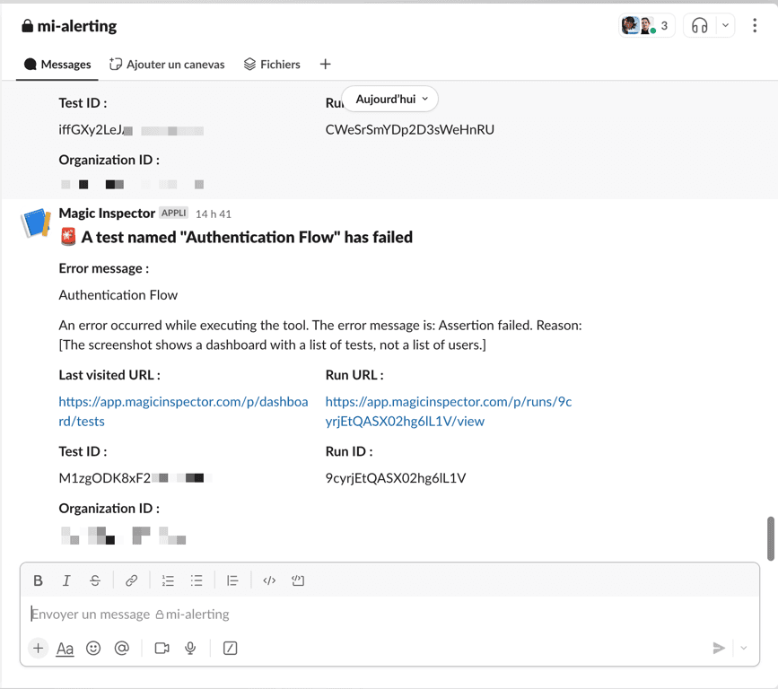
Task: Click the message list scrollbar thumb
Action: tap(771, 538)
